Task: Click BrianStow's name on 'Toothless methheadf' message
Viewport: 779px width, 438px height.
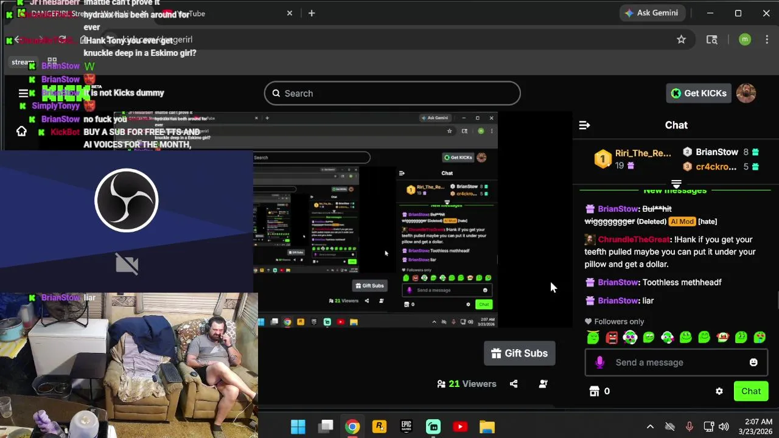Action: pos(618,282)
